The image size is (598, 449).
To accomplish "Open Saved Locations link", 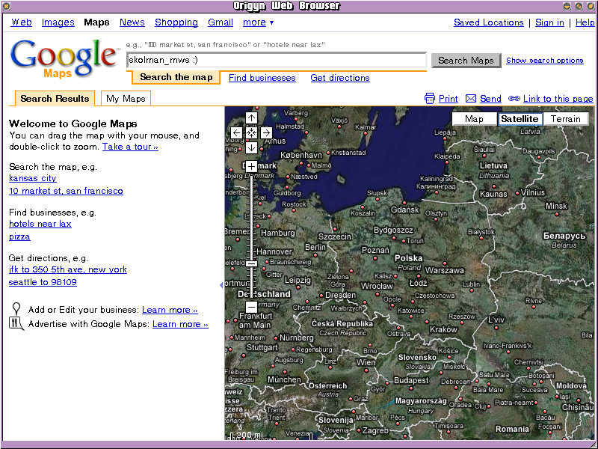I will click(489, 22).
